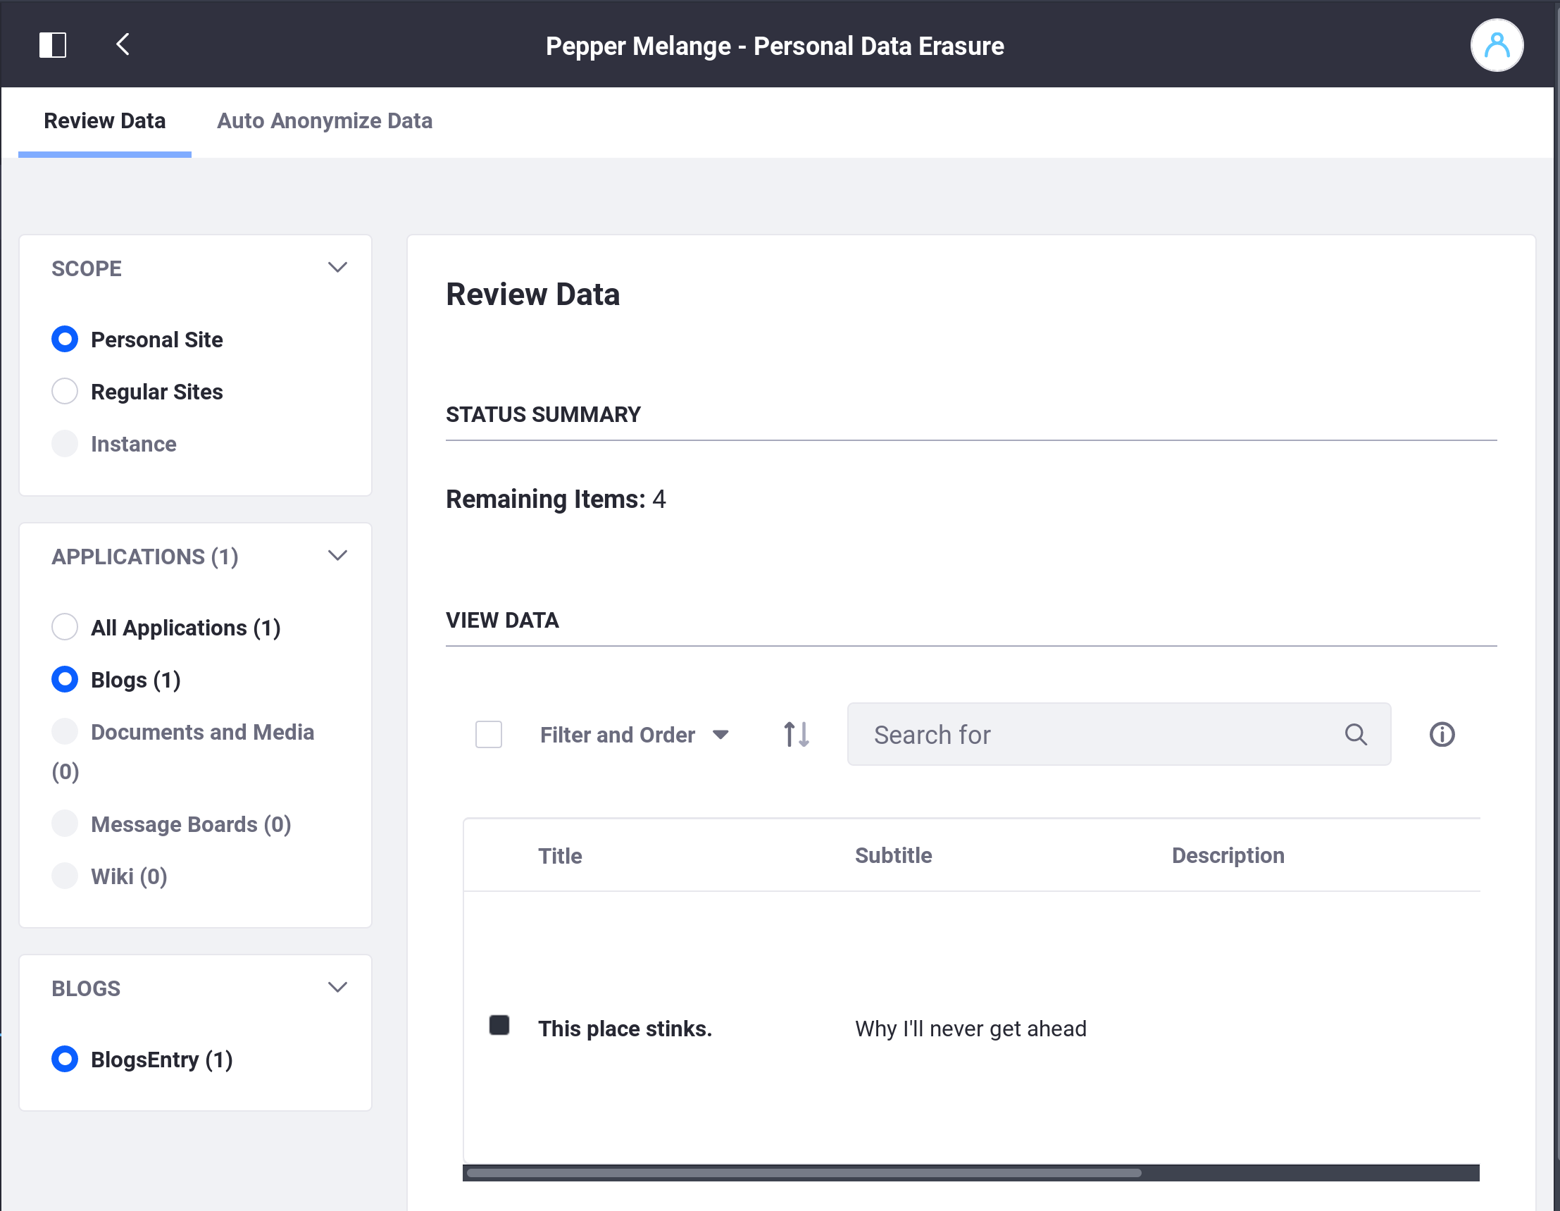This screenshot has width=1560, height=1211.
Task: Click the sort/reorder icon in View Data
Action: coord(797,733)
